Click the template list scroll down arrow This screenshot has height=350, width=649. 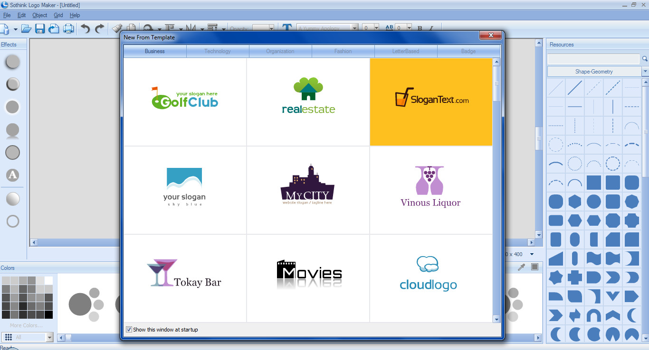(x=496, y=319)
